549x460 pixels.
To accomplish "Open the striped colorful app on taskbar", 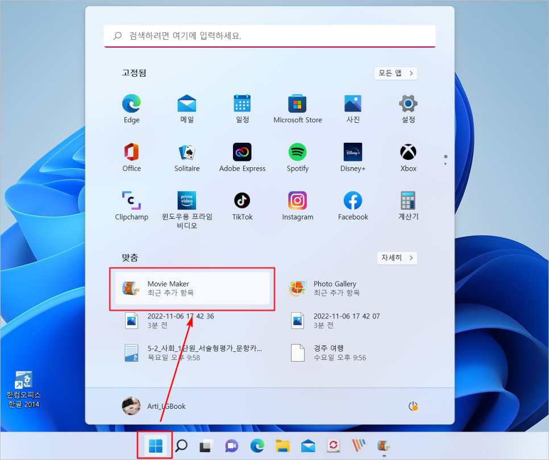I will click(x=359, y=446).
